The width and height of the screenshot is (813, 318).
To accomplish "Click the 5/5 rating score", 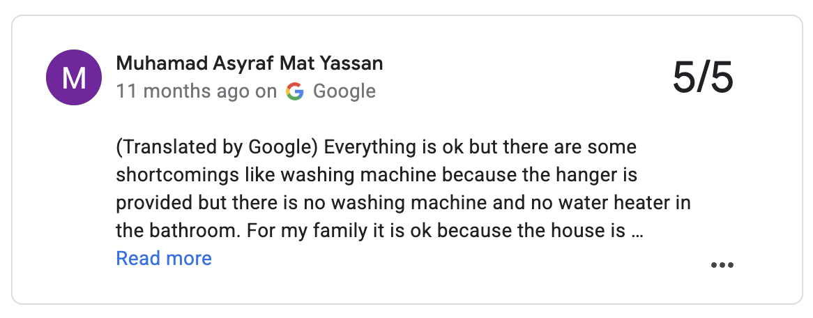I will coord(703,77).
